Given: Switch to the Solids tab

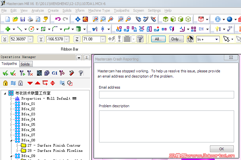Looking at the screenshot, I should click(x=25, y=64).
